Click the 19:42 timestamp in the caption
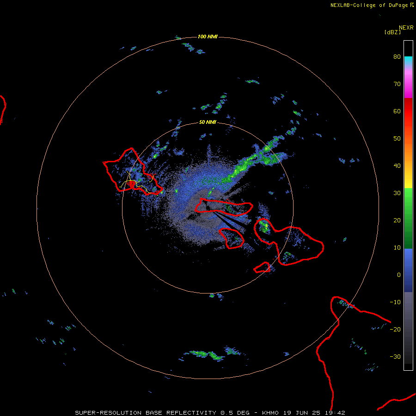This screenshot has height=416, width=416. (x=336, y=413)
